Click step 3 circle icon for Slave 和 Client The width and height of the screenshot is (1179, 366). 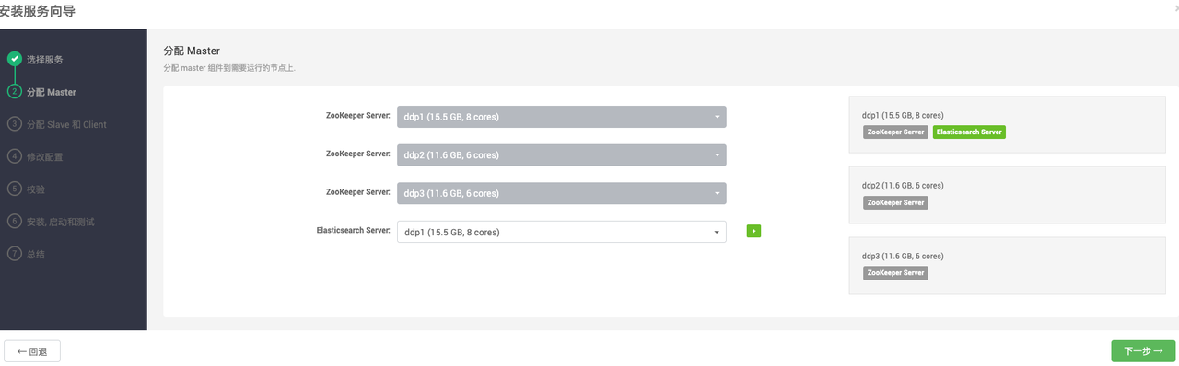15,124
